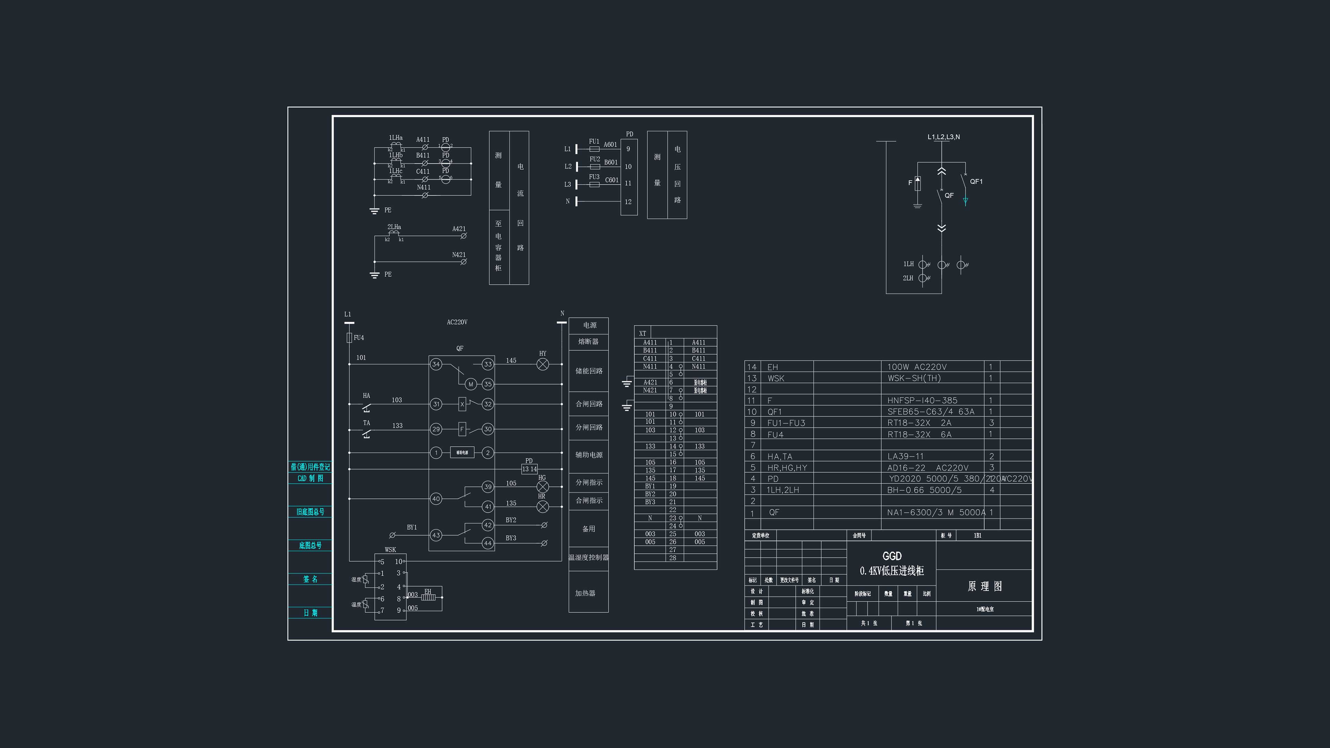Click the cyan CAD 制图 label
The image size is (1330, 748).
310,479
